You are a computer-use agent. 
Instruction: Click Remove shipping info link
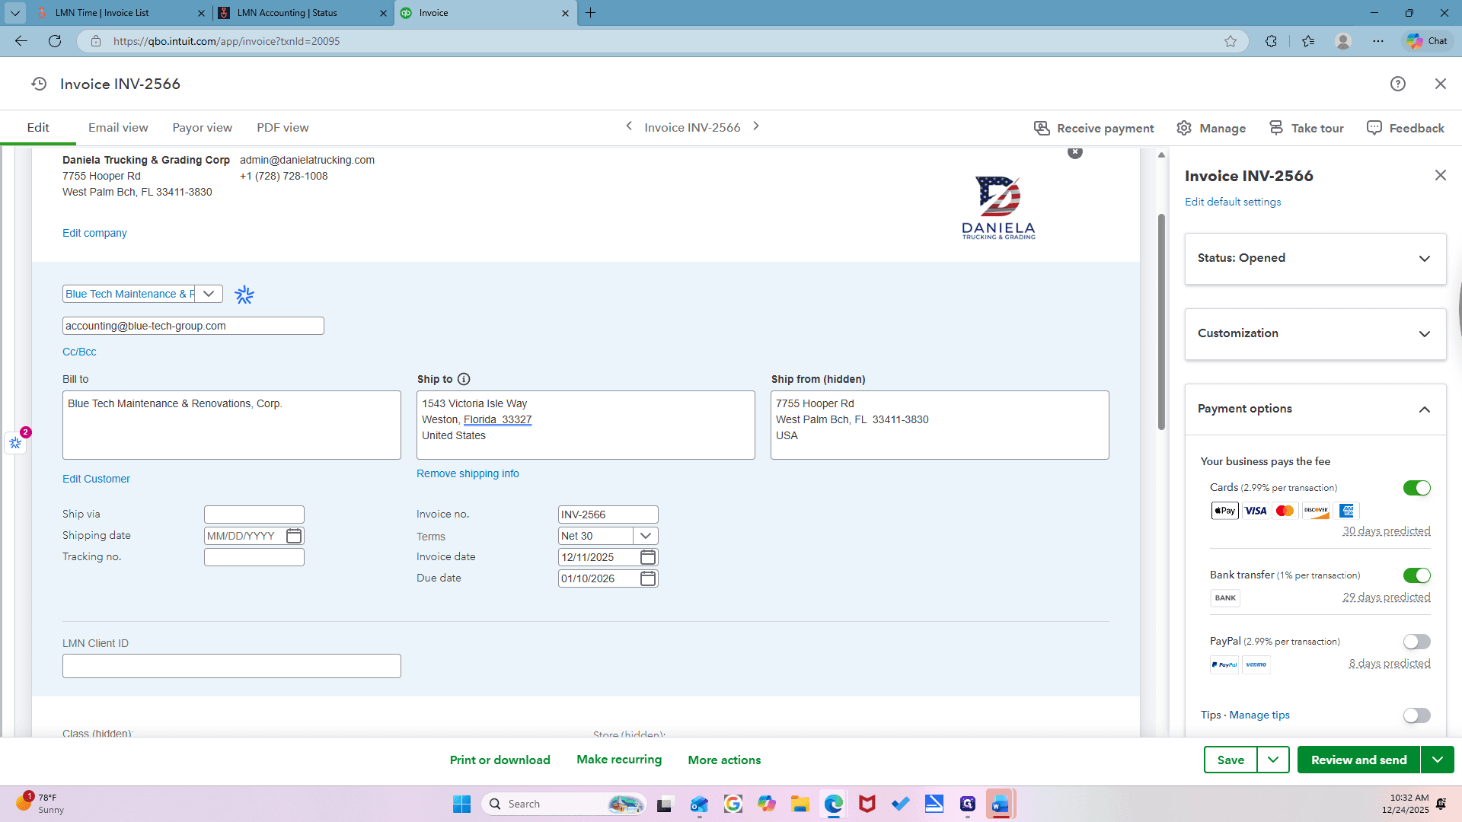[x=468, y=473]
